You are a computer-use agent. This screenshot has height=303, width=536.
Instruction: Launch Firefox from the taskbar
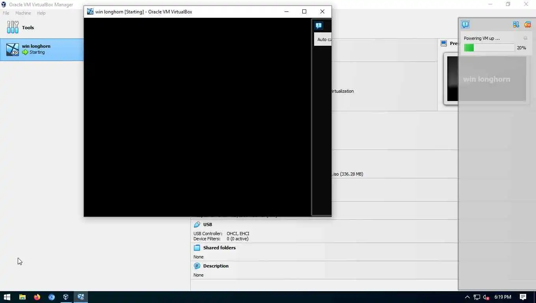tap(37, 297)
